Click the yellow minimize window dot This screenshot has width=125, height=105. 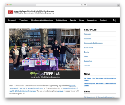coord(9,5)
